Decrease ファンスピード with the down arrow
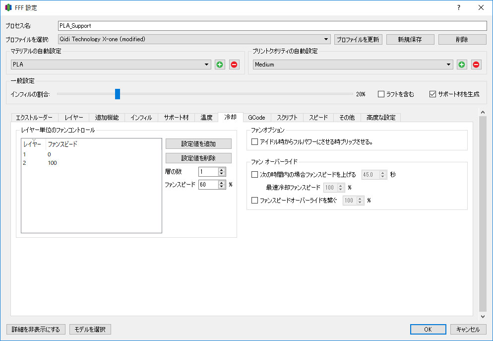The image size is (493, 341). pos(222,187)
